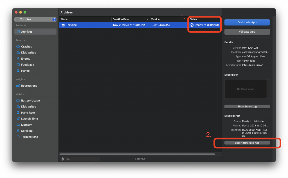Click the Energy lightning icon

(18, 58)
